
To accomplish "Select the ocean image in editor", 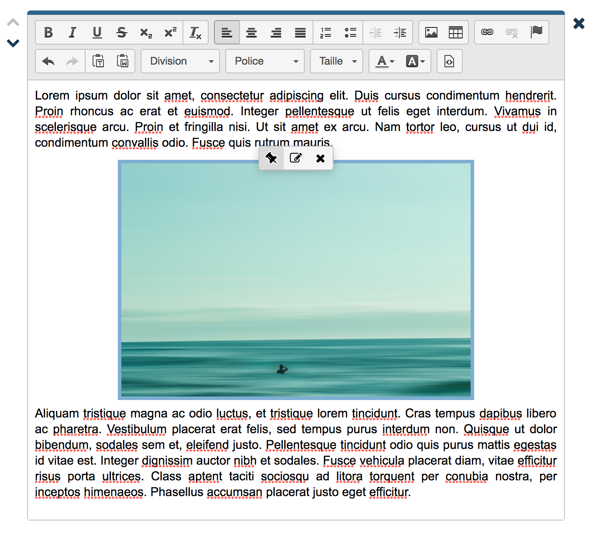I will pos(296,279).
